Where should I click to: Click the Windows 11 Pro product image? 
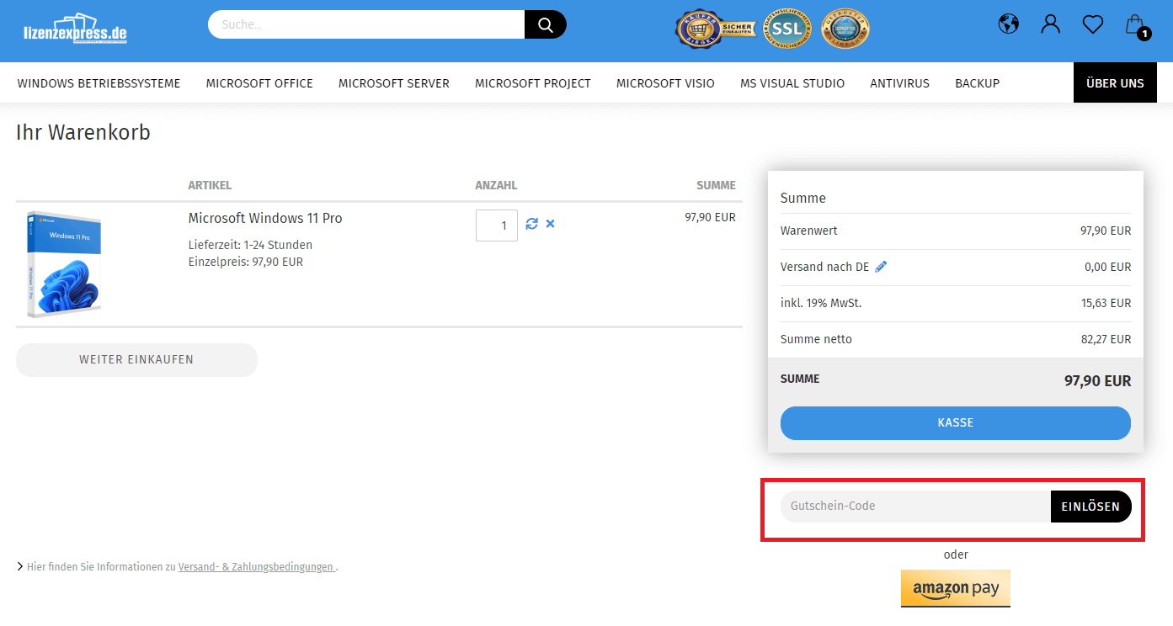coord(63,264)
